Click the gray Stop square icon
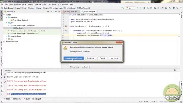The height and width of the screenshot is (103, 183). [158, 8]
